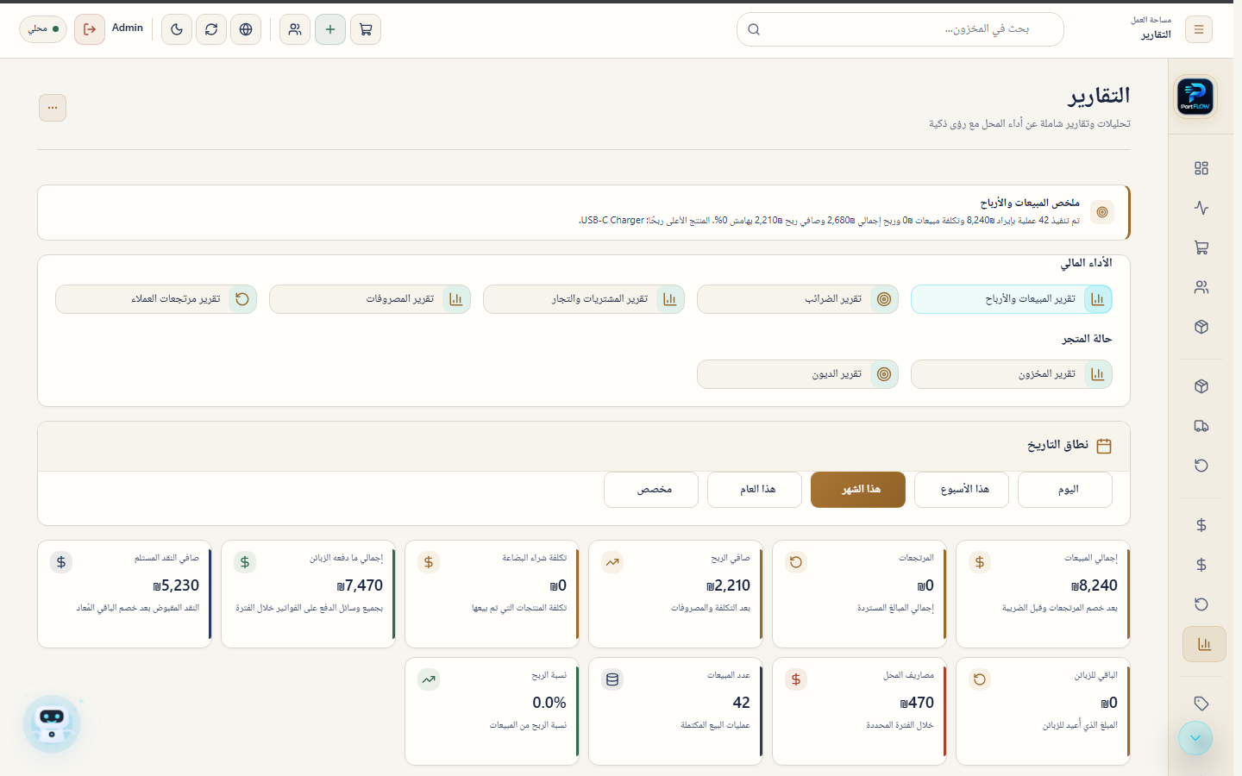Expand the sidebar using the round chevron-down button
The height and width of the screenshot is (776, 1242).
coord(1195,738)
